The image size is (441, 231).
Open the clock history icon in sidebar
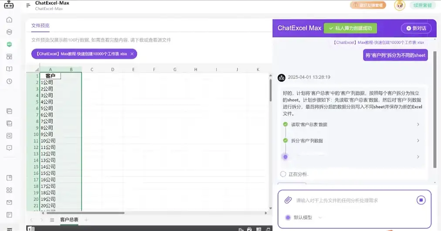[x=9, y=82]
